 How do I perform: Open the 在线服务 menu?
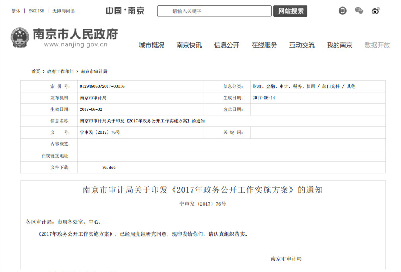pyautogui.click(x=264, y=45)
